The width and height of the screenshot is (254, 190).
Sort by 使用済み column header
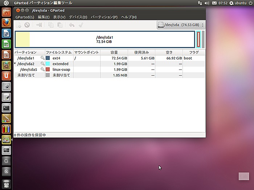point(142,52)
